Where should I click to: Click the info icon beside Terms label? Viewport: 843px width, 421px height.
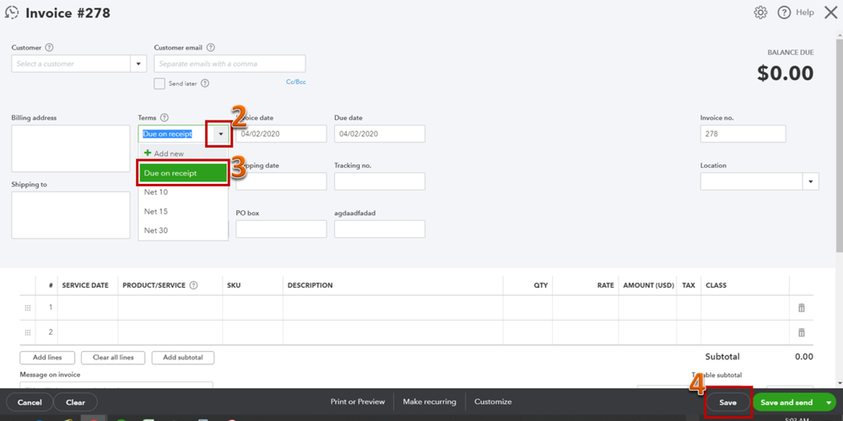click(165, 118)
